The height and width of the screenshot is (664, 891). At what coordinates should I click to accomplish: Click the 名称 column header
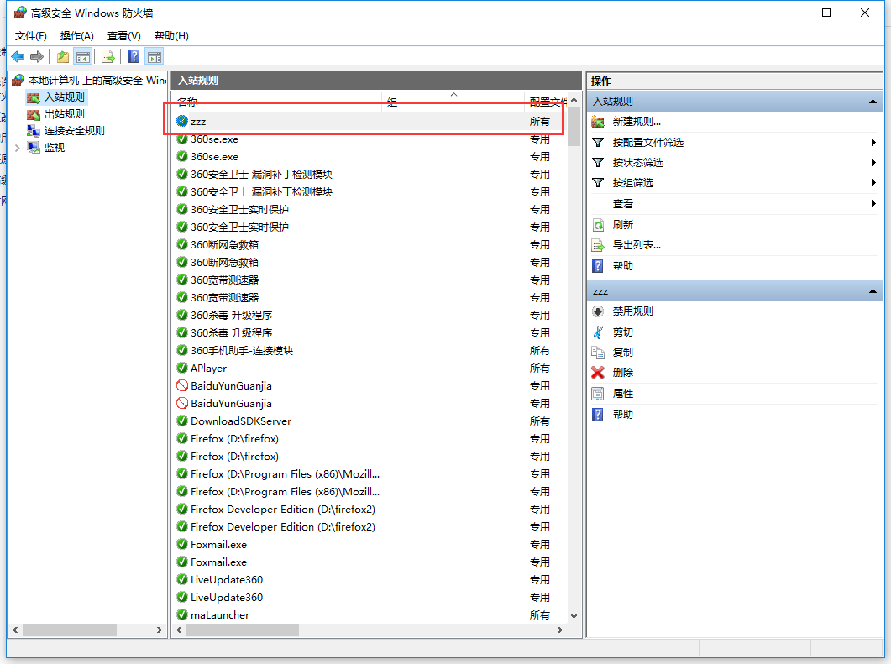[x=277, y=101]
